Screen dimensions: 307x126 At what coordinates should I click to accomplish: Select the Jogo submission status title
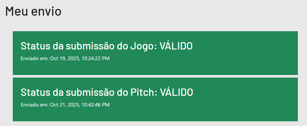pos(106,46)
